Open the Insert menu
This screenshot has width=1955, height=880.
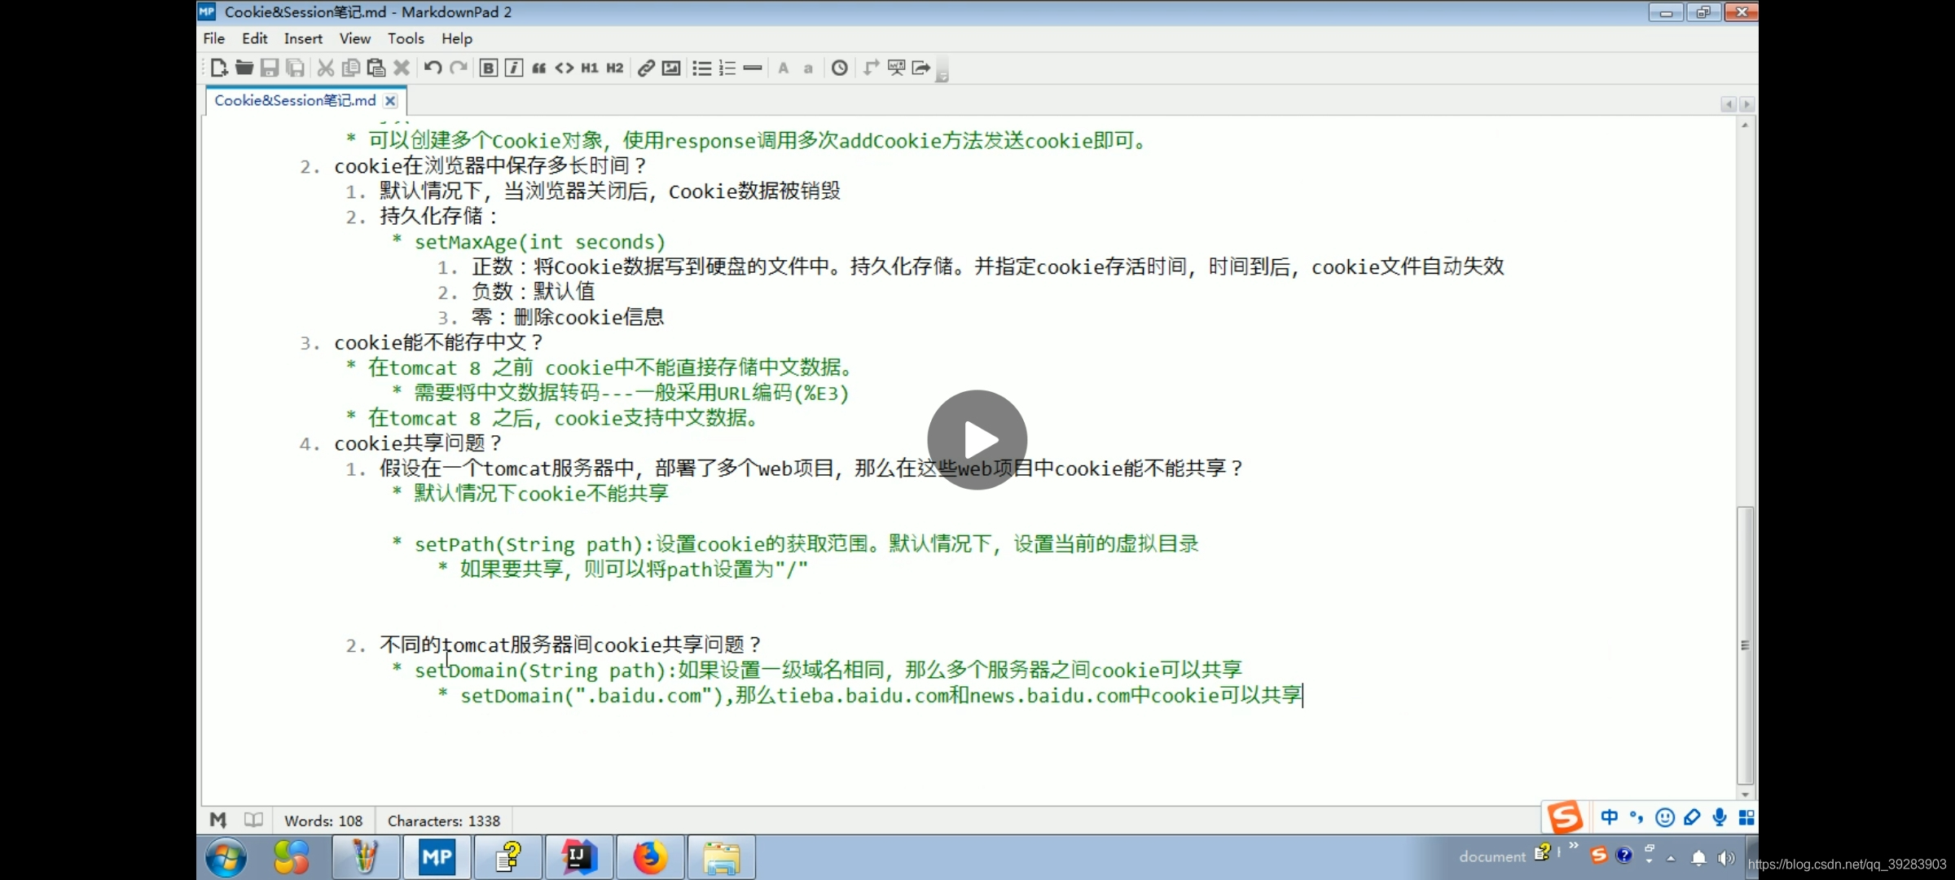pos(302,38)
